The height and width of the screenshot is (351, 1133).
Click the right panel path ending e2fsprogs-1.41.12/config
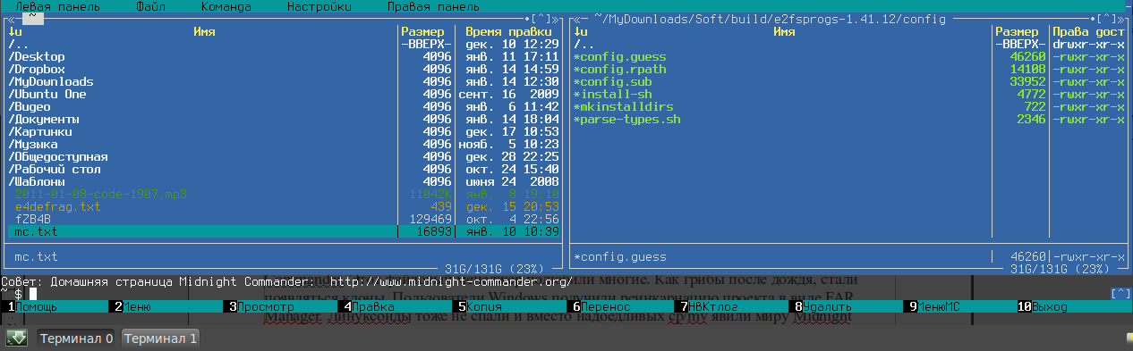point(771,18)
